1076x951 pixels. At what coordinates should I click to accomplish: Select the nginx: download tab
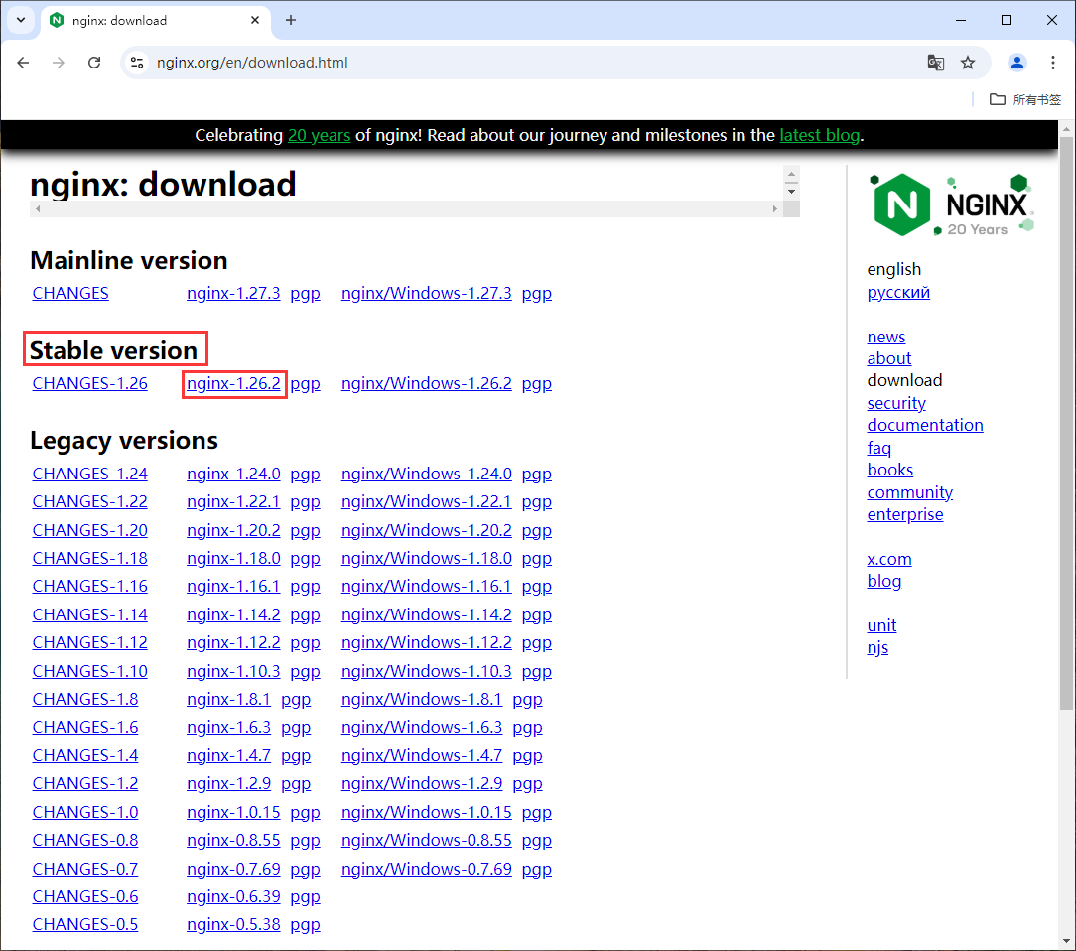tap(155, 21)
